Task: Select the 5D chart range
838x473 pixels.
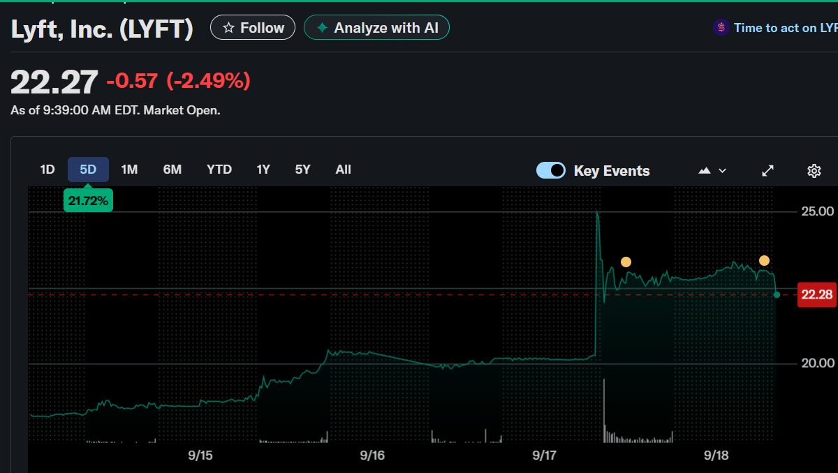Action: click(x=88, y=170)
